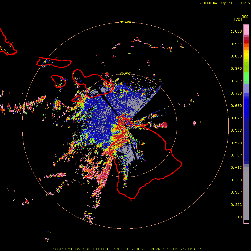Click the KHKM radar site identifier

tap(156, 249)
